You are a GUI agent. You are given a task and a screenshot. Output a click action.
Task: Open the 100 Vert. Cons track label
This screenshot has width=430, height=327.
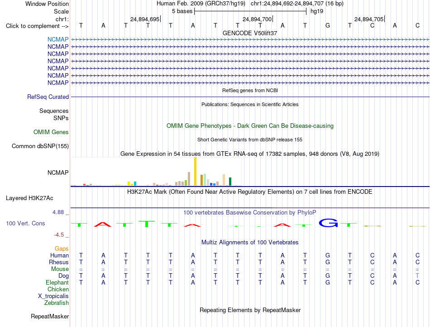[x=25, y=223]
